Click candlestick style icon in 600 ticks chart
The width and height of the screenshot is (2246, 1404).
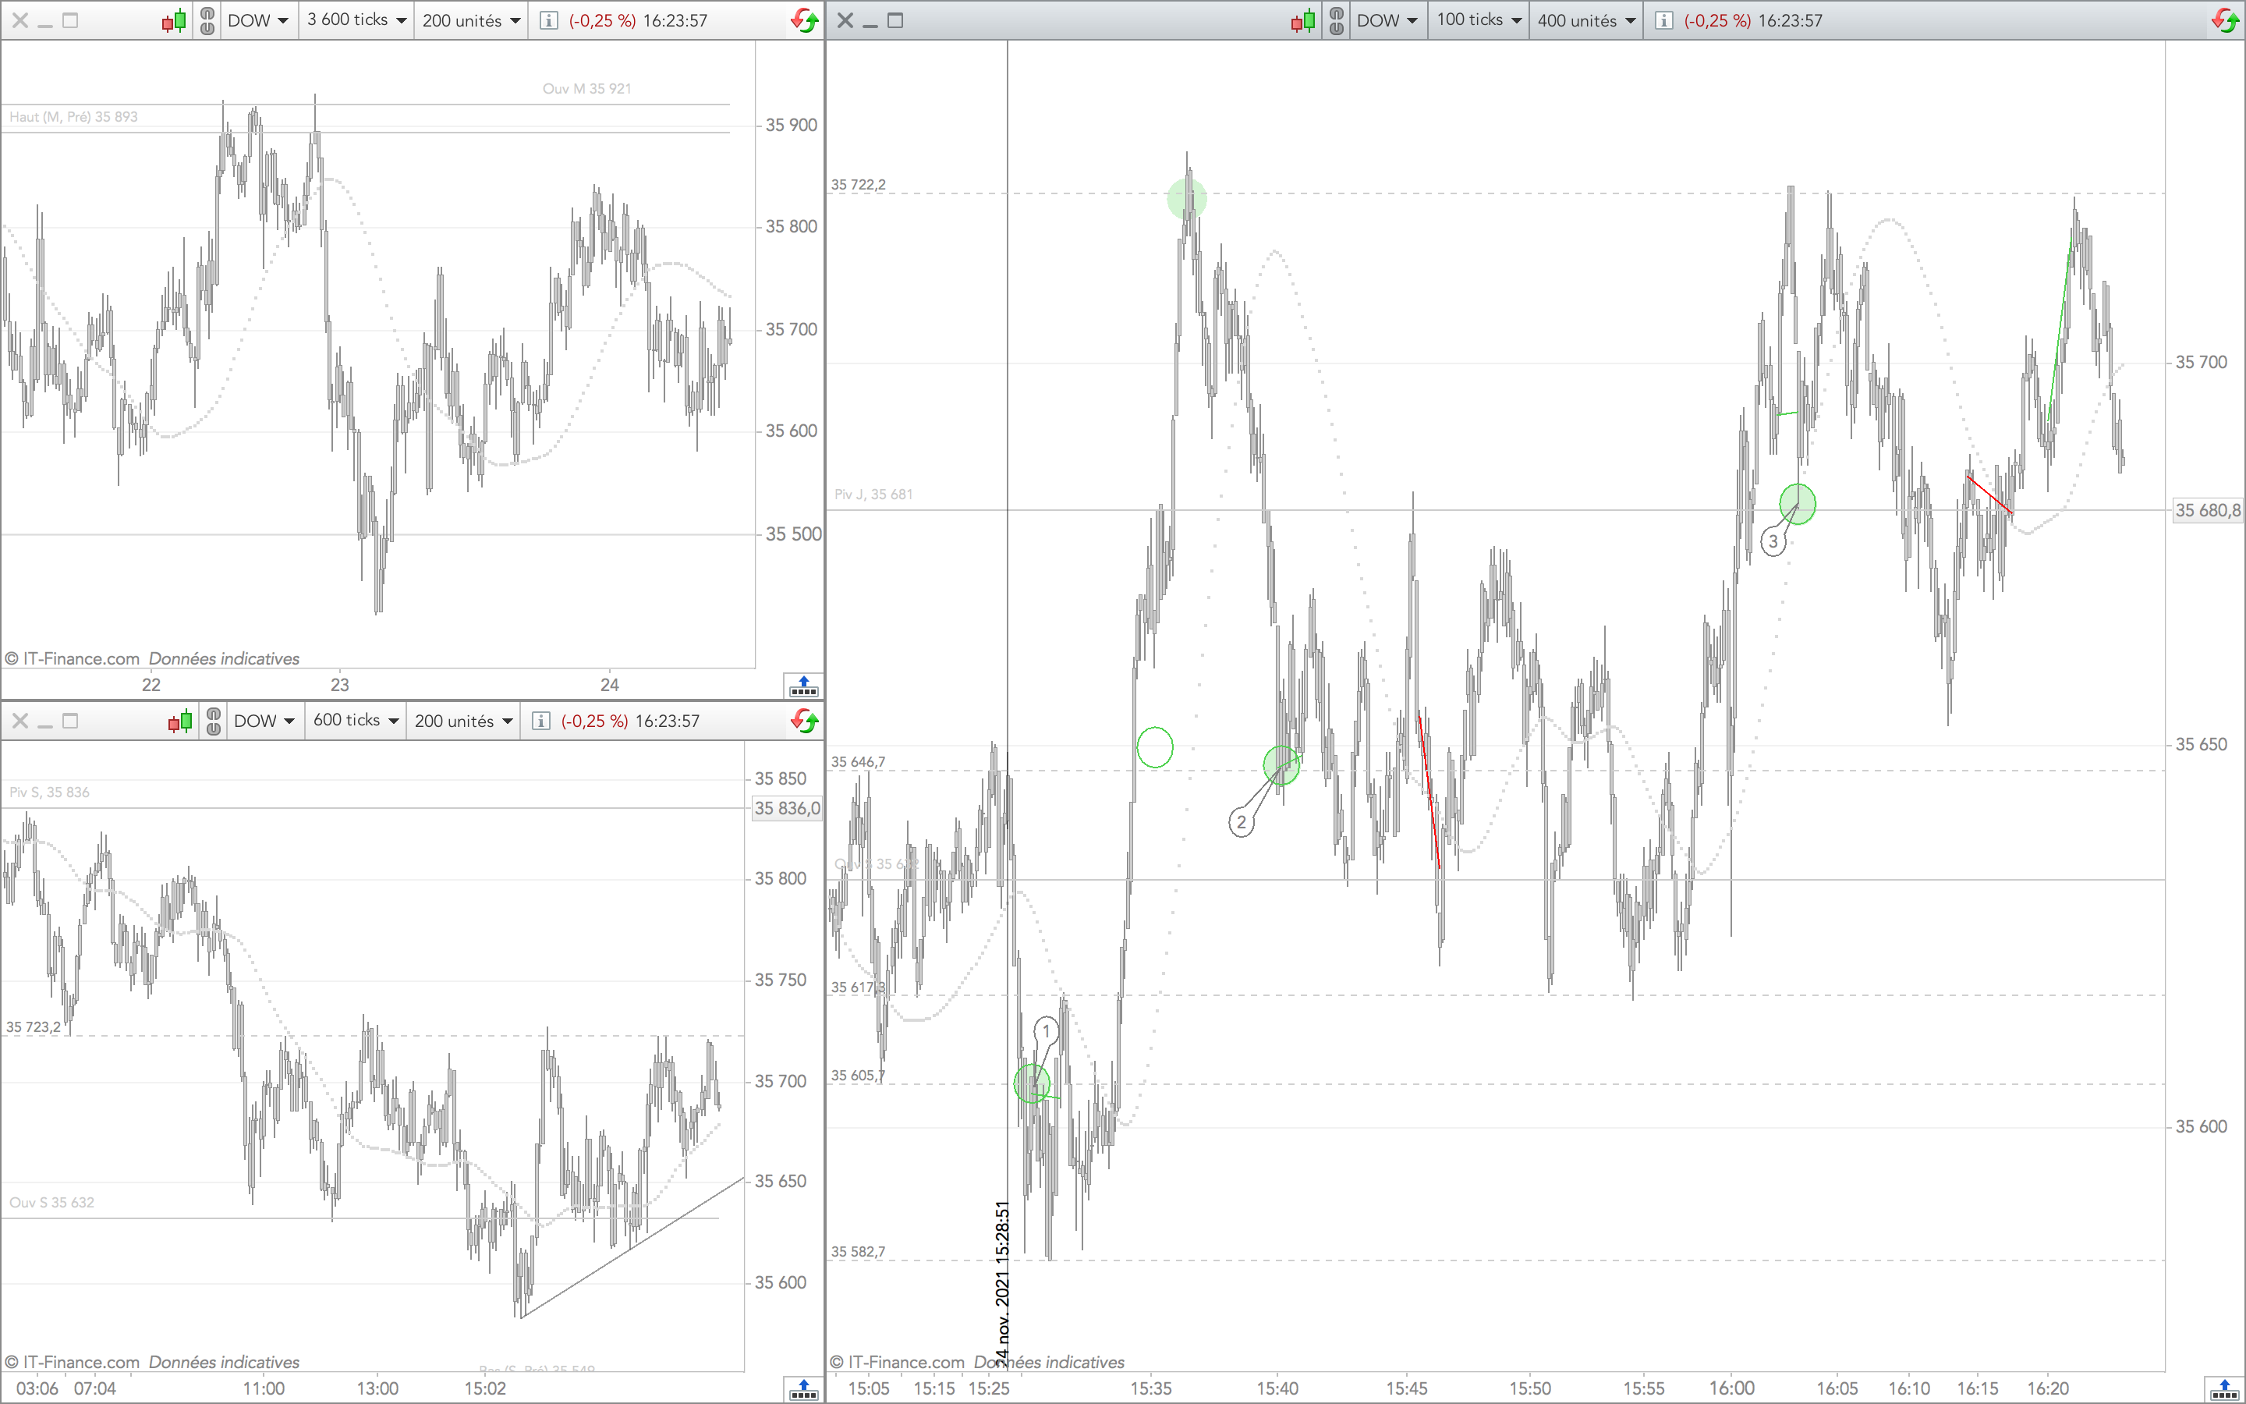180,721
